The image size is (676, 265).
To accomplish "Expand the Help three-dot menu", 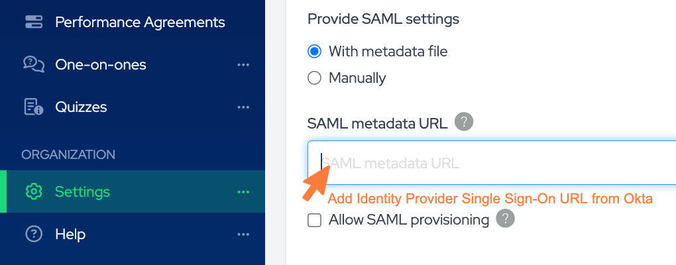I will coord(243,235).
